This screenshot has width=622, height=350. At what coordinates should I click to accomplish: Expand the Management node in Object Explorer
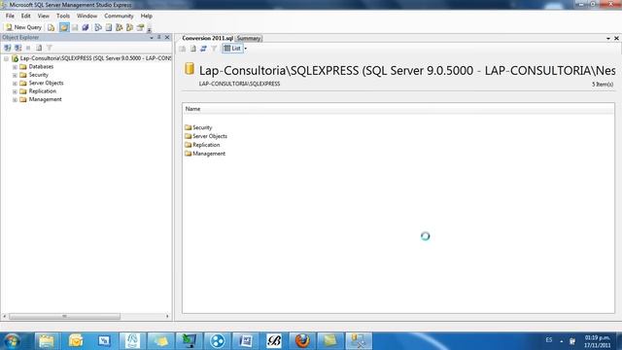pos(15,99)
